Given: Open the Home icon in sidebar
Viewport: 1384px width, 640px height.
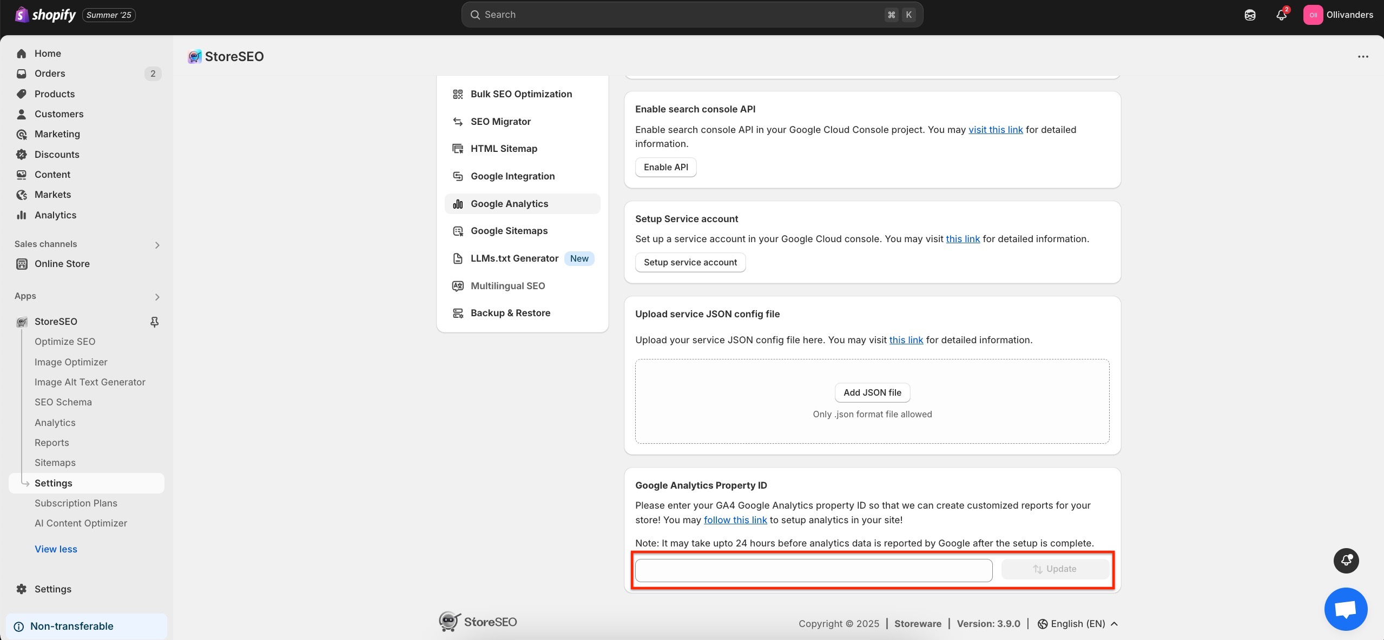Looking at the screenshot, I should pyautogui.click(x=22, y=54).
